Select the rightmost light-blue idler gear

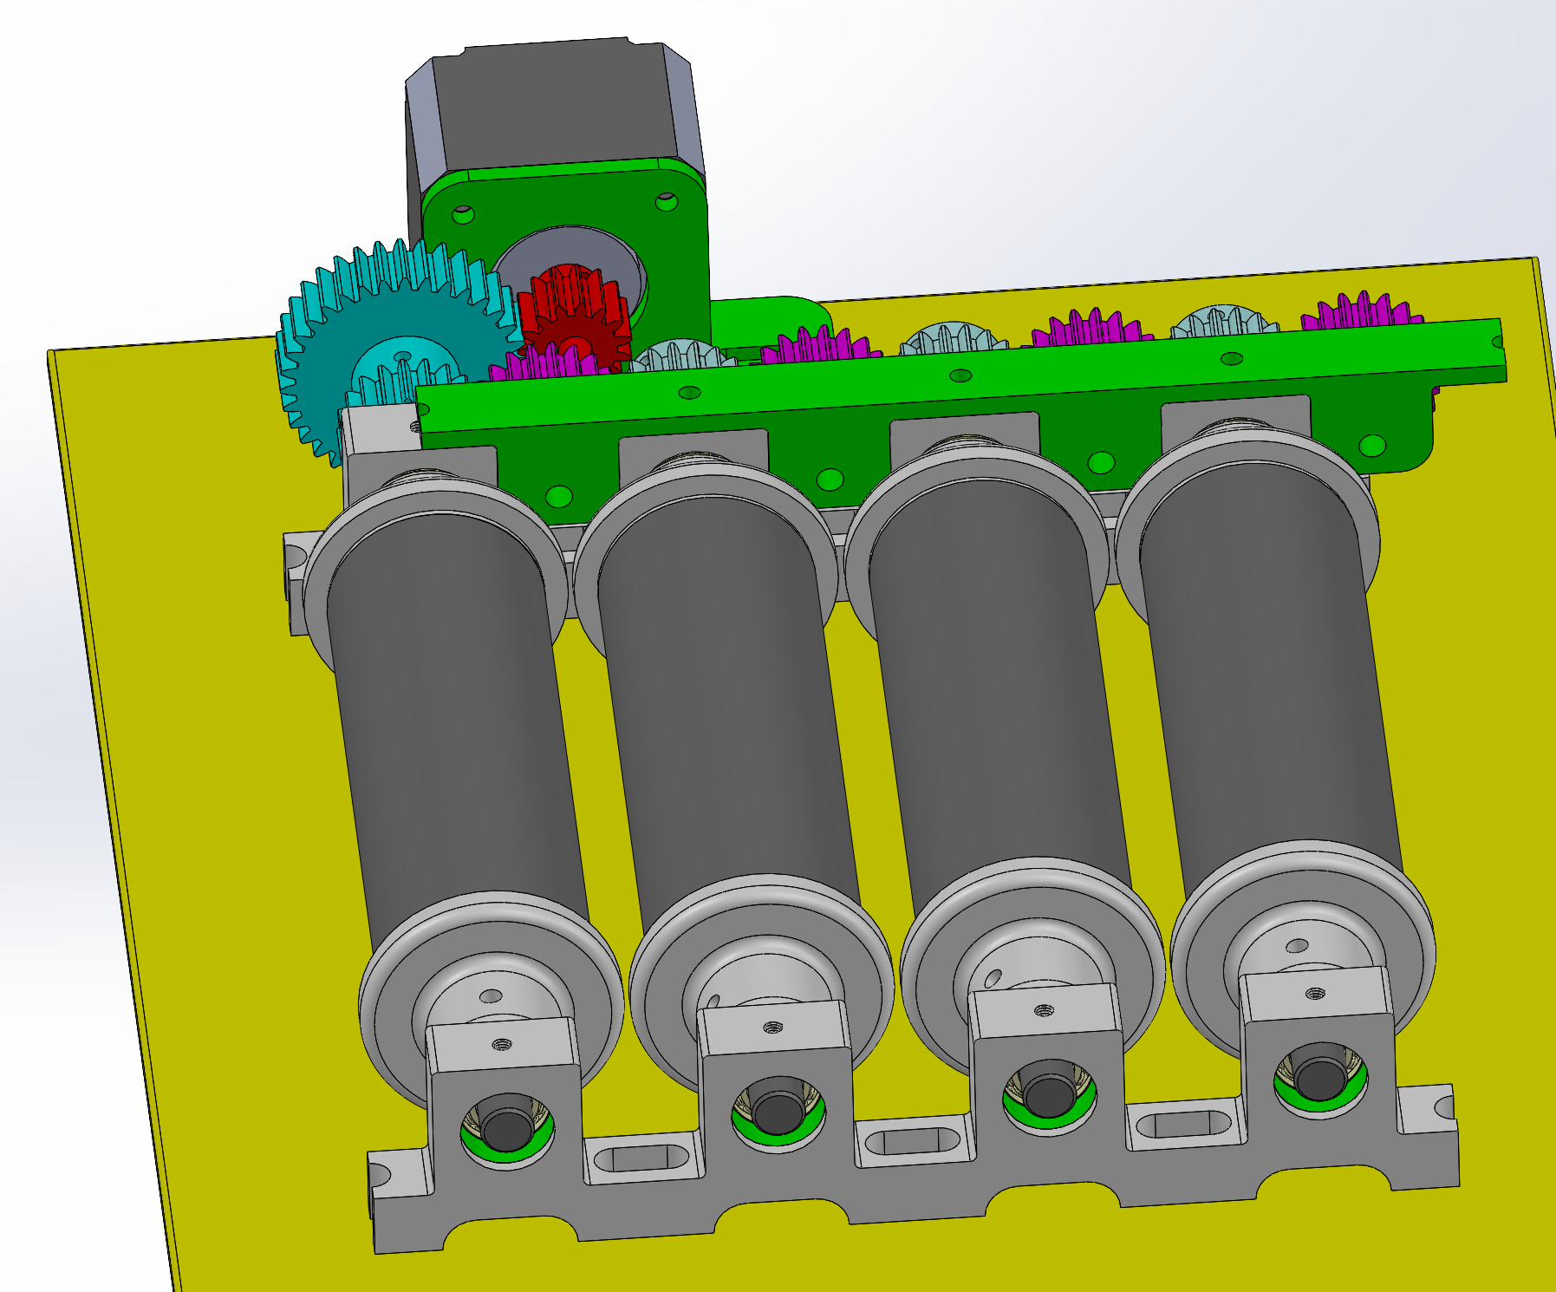point(1224,321)
